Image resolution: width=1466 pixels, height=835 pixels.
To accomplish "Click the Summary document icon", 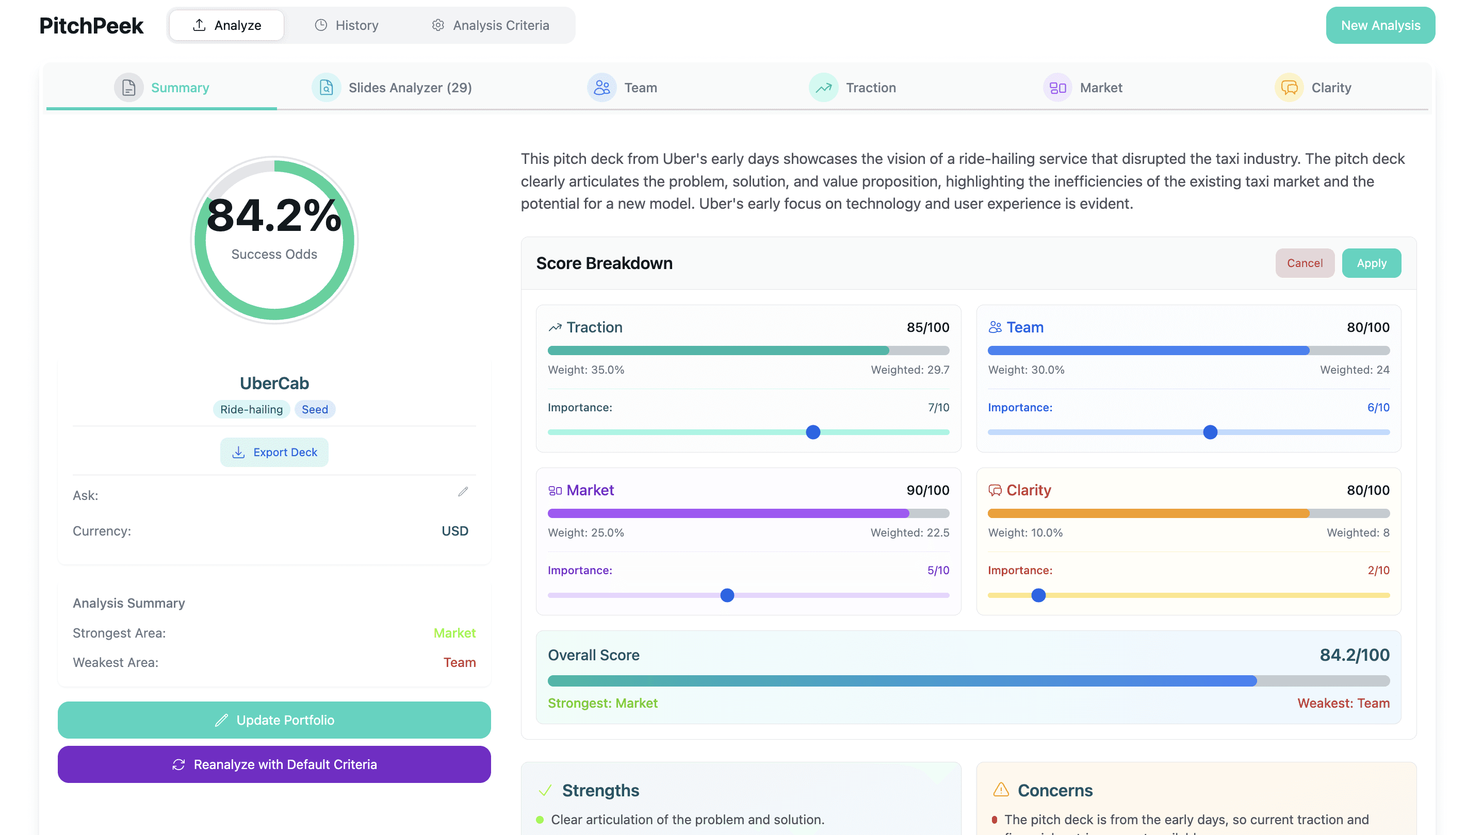I will [x=128, y=88].
